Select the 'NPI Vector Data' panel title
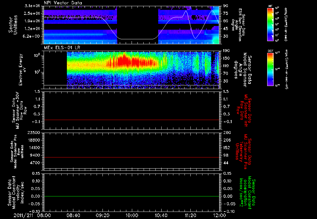 pyautogui.click(x=63, y=3)
